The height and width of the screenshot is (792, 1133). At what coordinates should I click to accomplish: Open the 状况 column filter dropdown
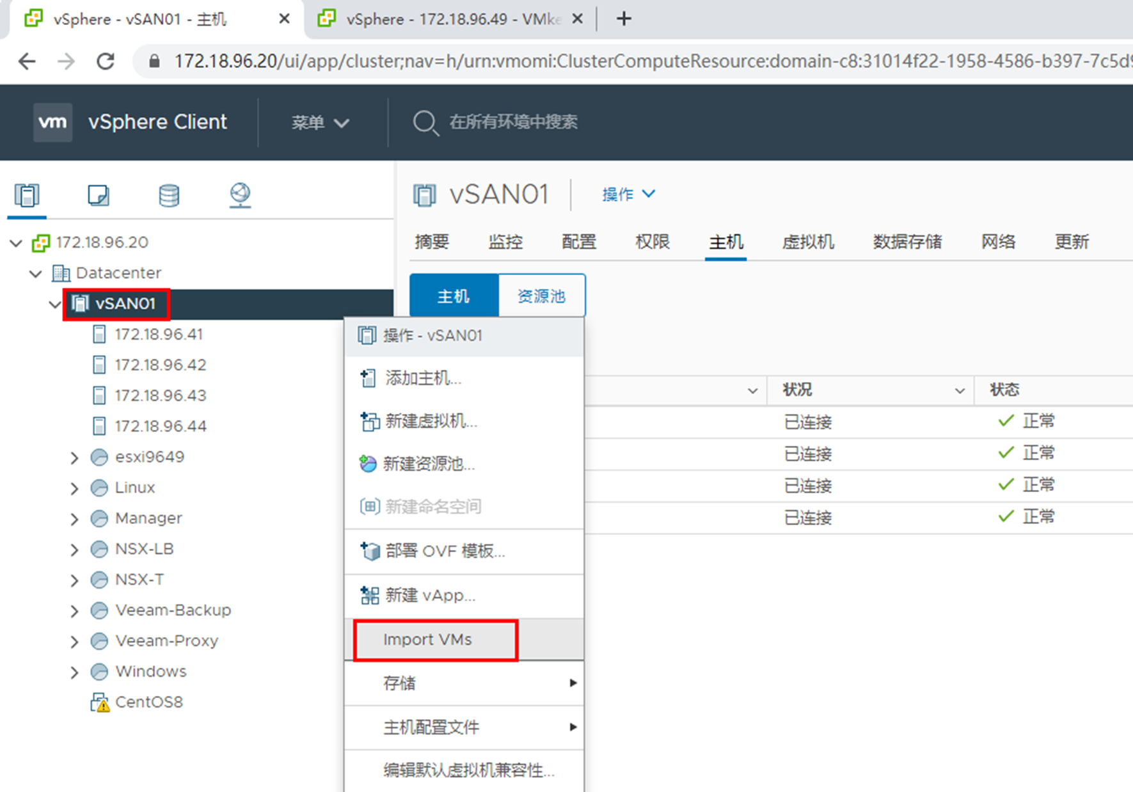pyautogui.click(x=960, y=390)
